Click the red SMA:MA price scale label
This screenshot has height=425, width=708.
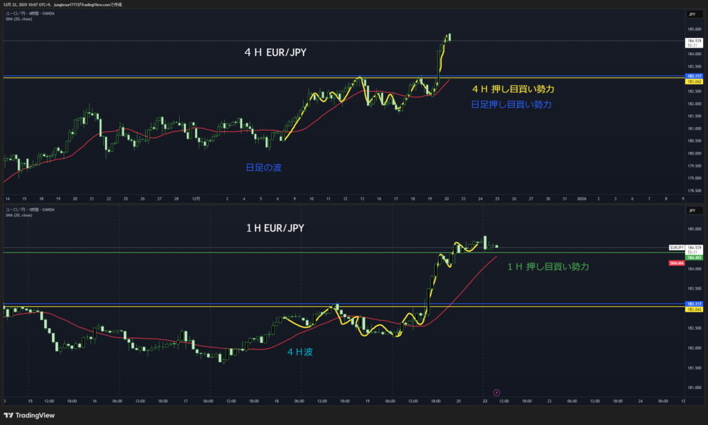(x=677, y=263)
